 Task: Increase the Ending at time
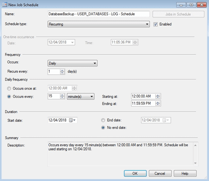coord(158,102)
